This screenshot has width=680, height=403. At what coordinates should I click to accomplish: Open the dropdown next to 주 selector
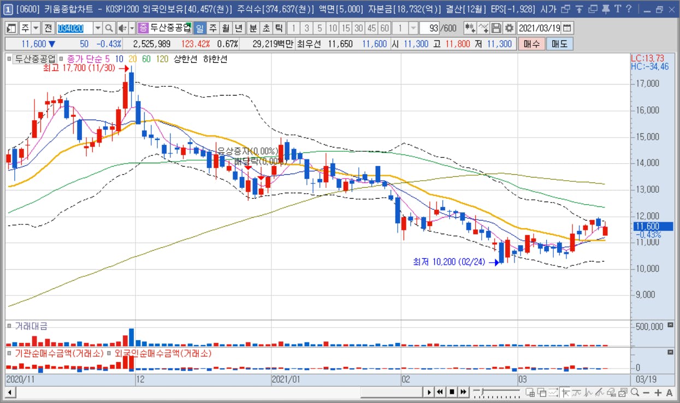[36, 28]
